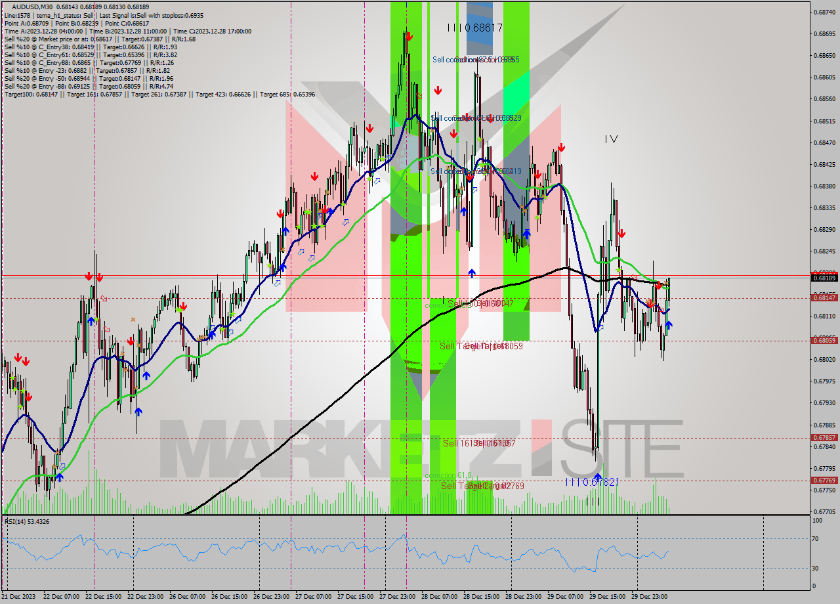Click the 0.68335 price axis label
Screen dimensions: 840x604
coord(824,208)
